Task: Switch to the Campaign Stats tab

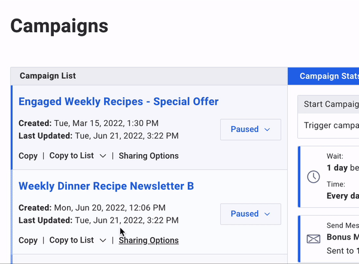Action: click(x=323, y=76)
